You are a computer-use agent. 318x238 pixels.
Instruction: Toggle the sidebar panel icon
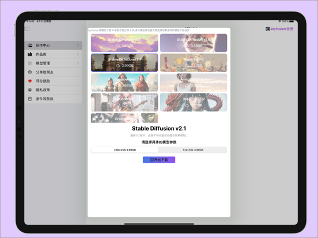[27, 29]
